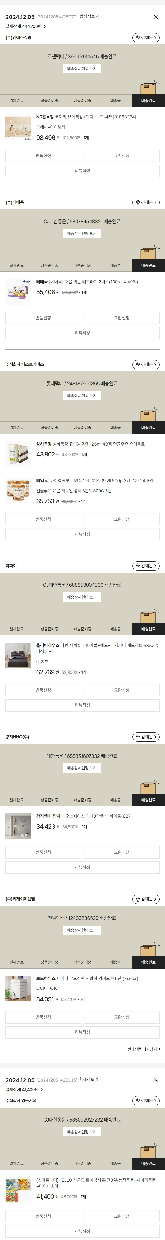Viewport: 165px width, 1240px height.
Task: Open 김혜은 address pin for 주식회사 영문서점
Action: coord(146,1100)
